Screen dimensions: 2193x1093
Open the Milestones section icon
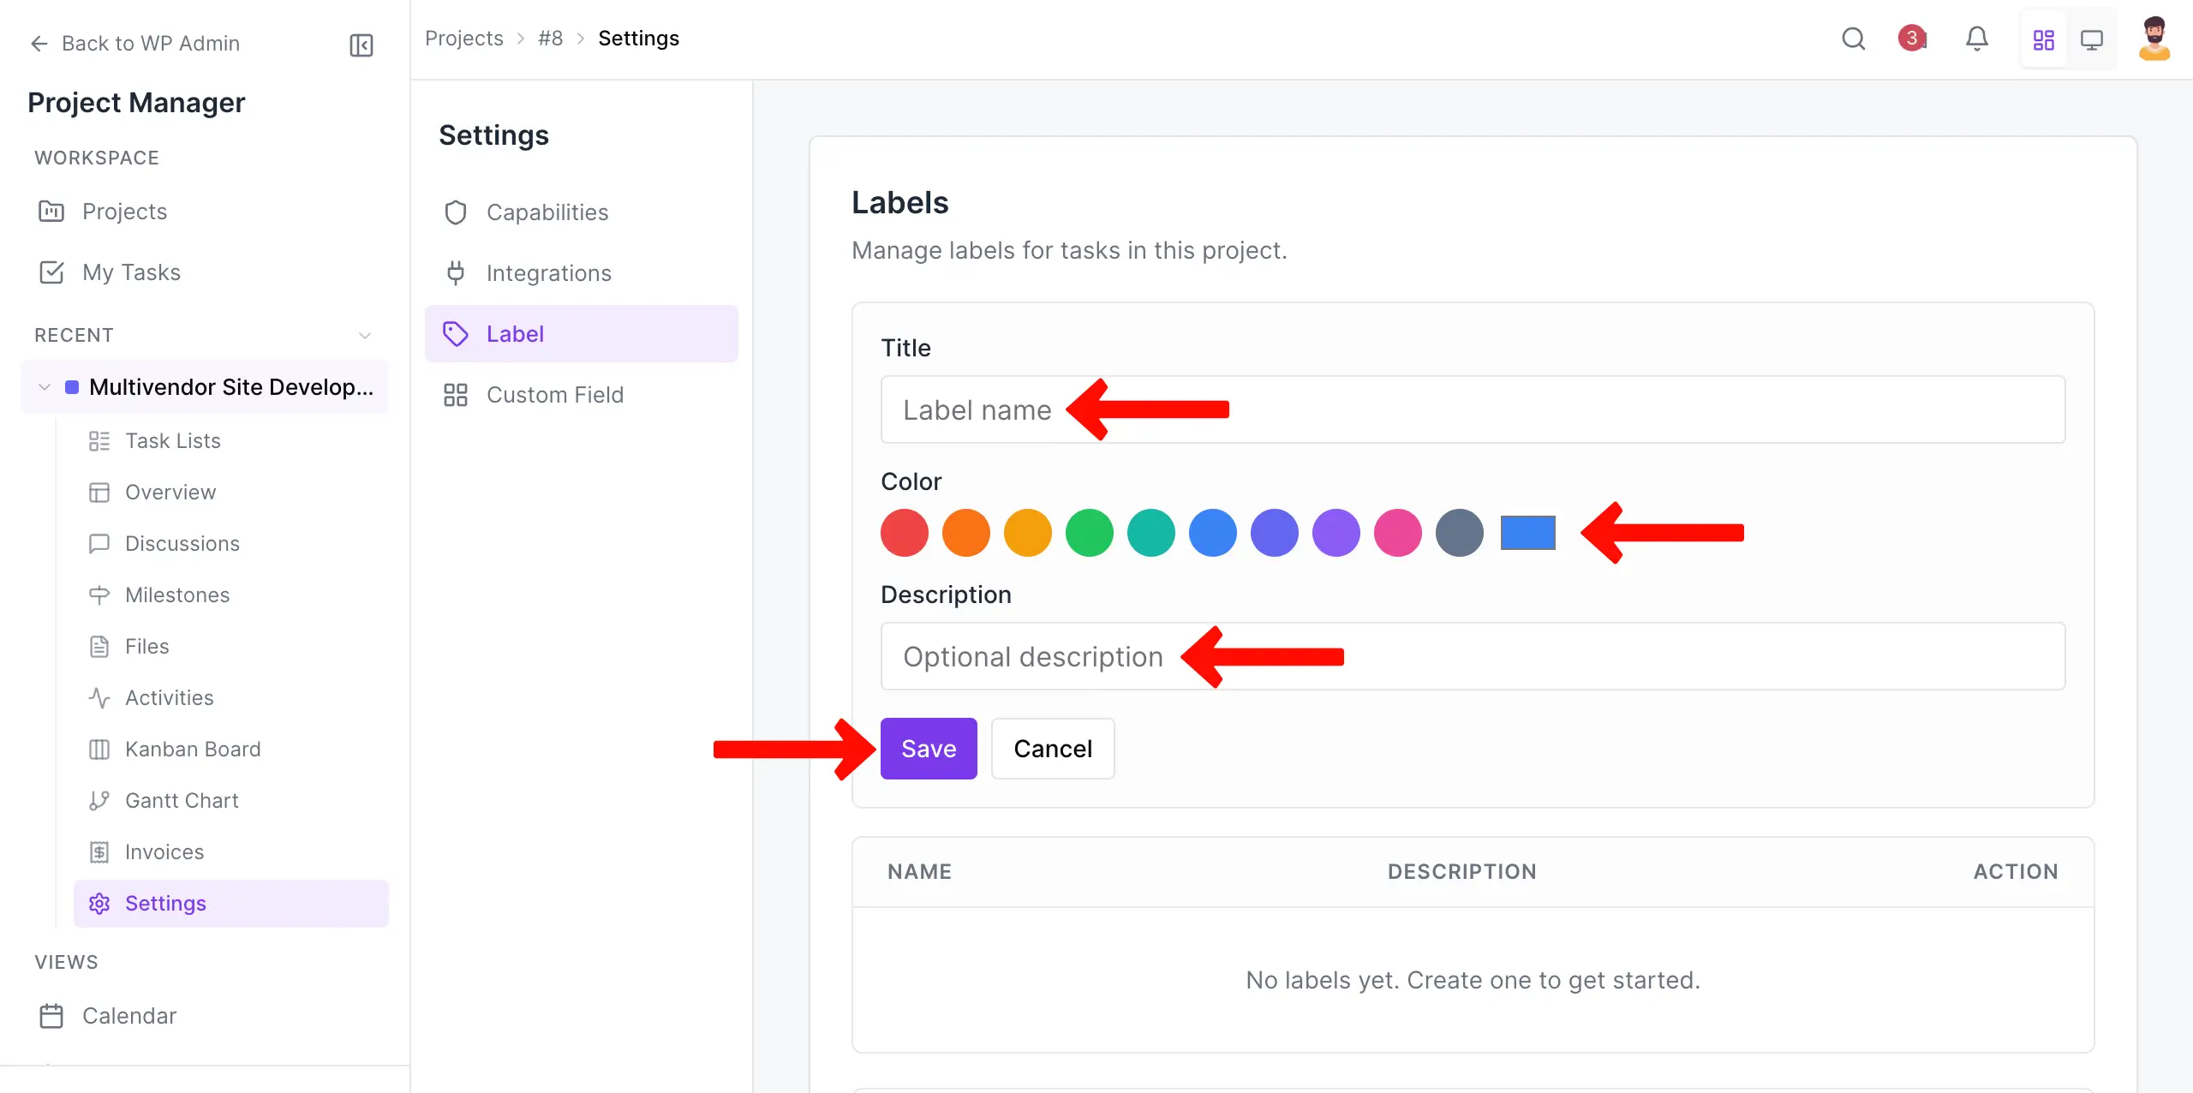[x=100, y=594]
